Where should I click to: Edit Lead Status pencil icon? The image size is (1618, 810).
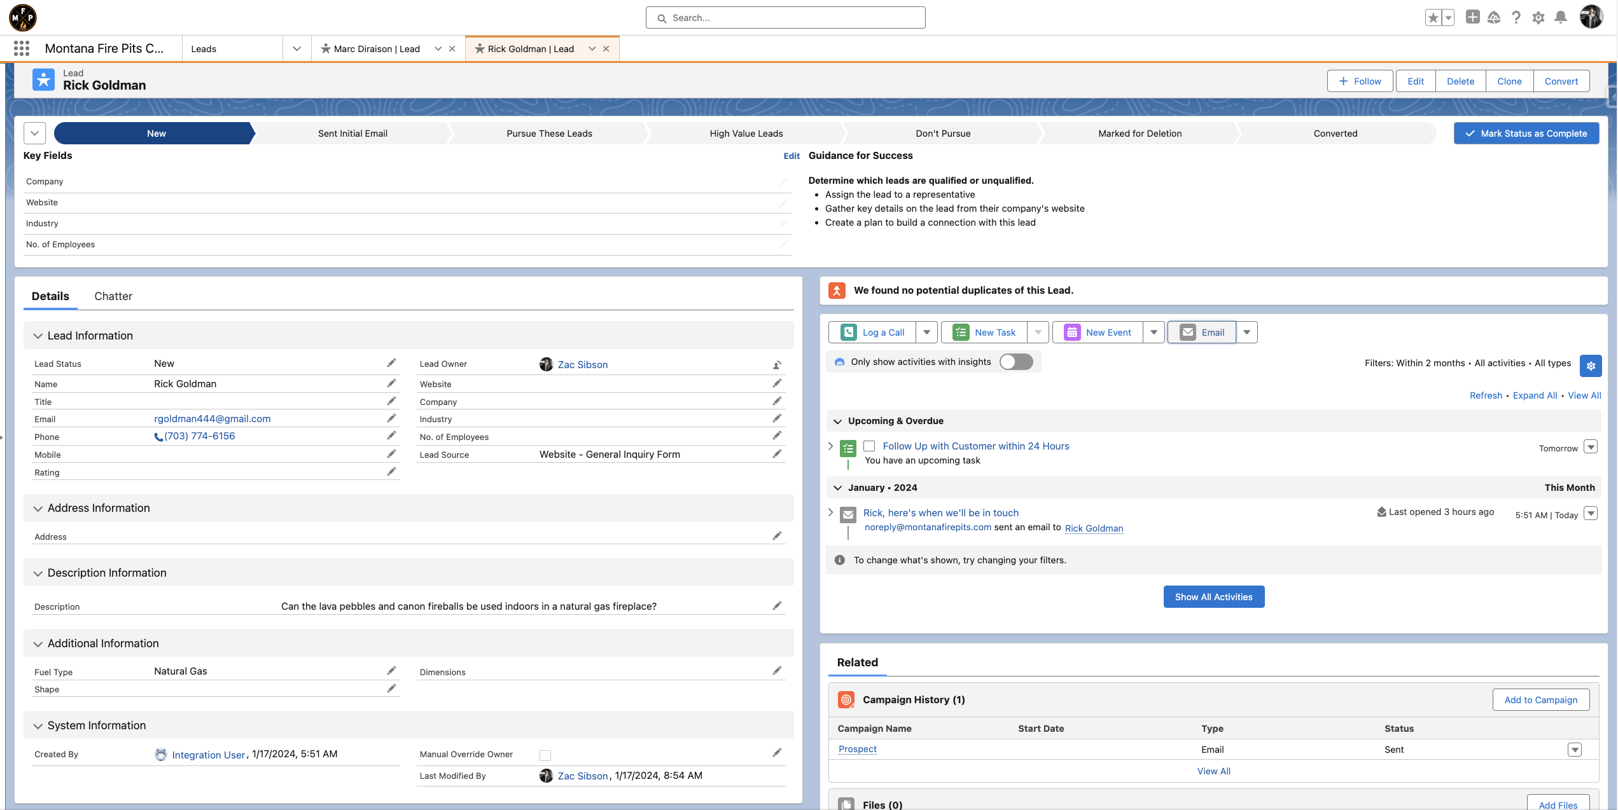391,363
